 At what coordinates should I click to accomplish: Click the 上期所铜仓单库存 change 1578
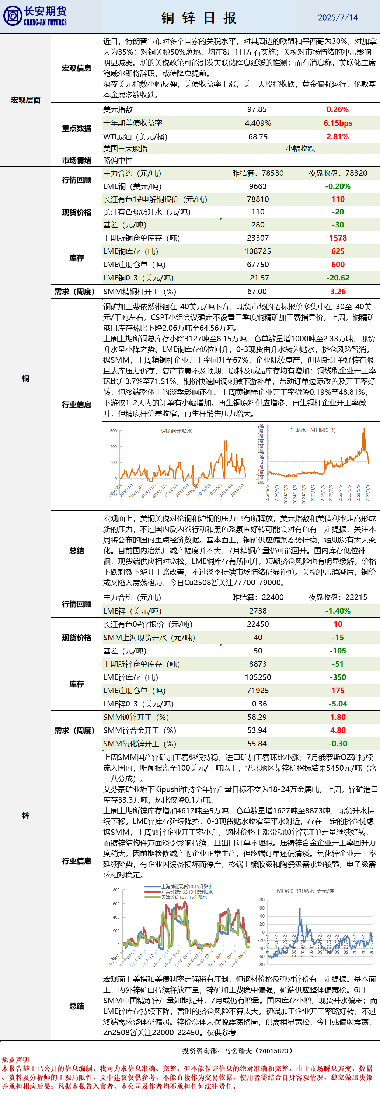pyautogui.click(x=338, y=238)
